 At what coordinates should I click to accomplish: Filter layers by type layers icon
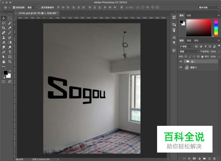[205, 46]
